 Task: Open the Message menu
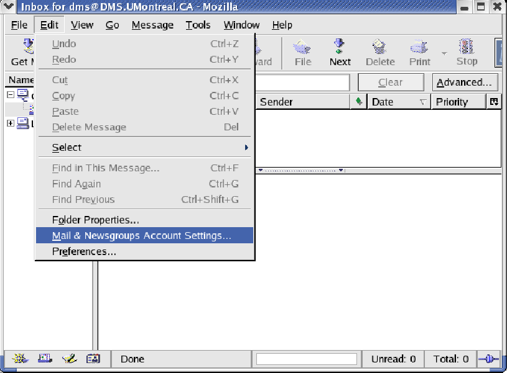(x=152, y=25)
